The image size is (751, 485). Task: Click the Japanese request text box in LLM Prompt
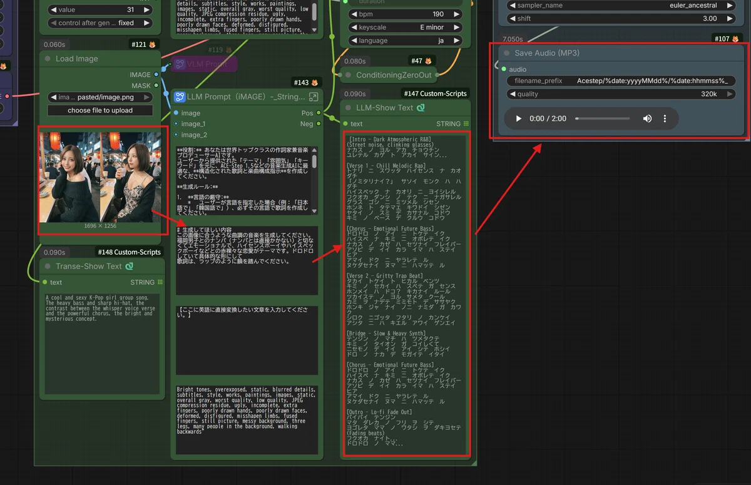point(247,260)
